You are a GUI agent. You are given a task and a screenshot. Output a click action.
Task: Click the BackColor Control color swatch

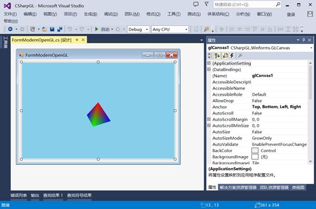click(255, 150)
